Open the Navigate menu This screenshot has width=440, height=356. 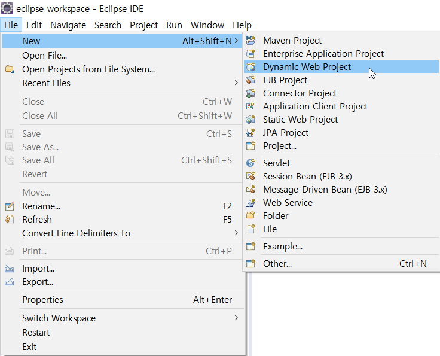click(x=68, y=25)
